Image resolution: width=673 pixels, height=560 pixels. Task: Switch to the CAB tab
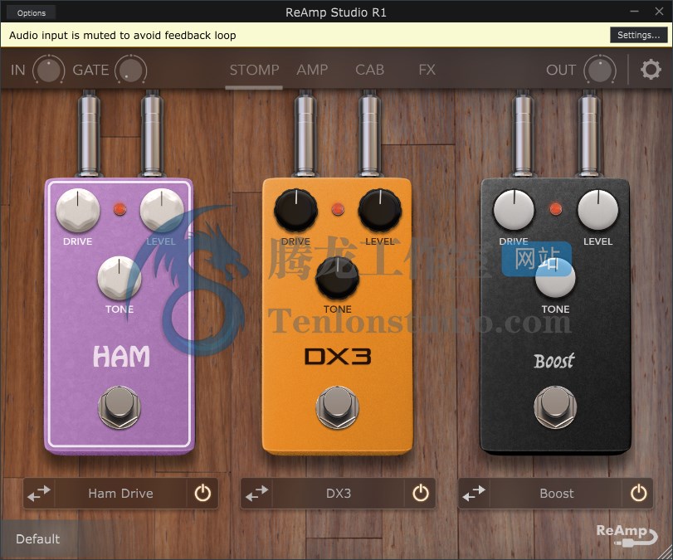[369, 70]
